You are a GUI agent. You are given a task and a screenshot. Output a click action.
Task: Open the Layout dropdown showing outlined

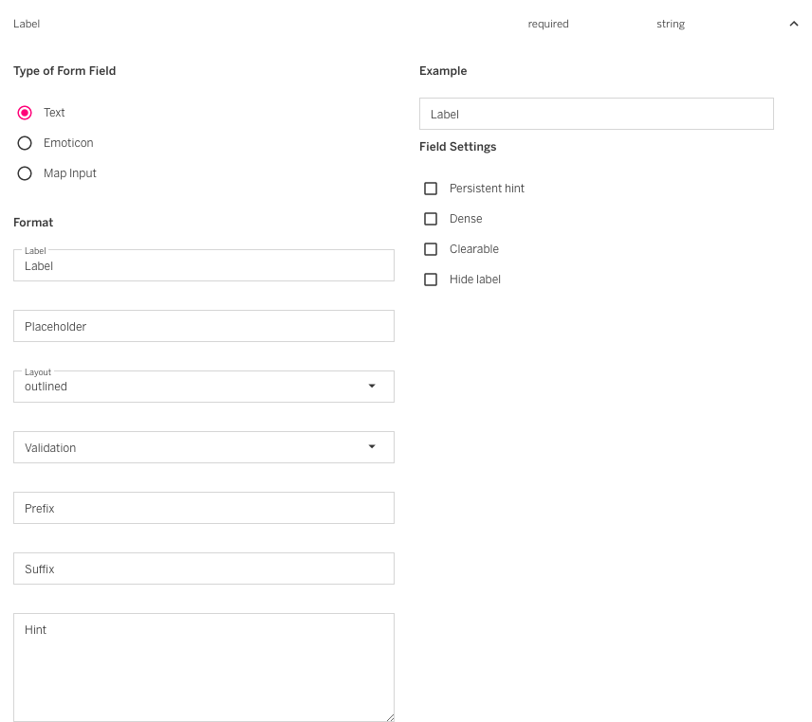[190, 387]
